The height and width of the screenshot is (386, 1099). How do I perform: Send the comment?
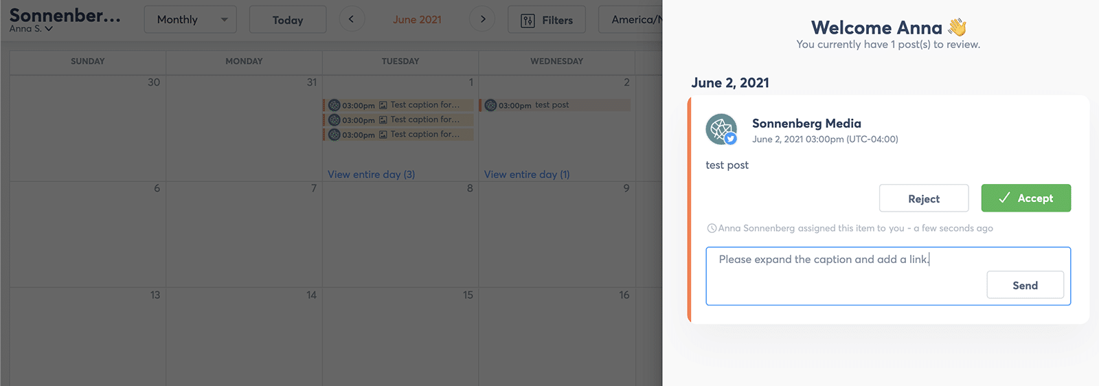pyautogui.click(x=1025, y=285)
